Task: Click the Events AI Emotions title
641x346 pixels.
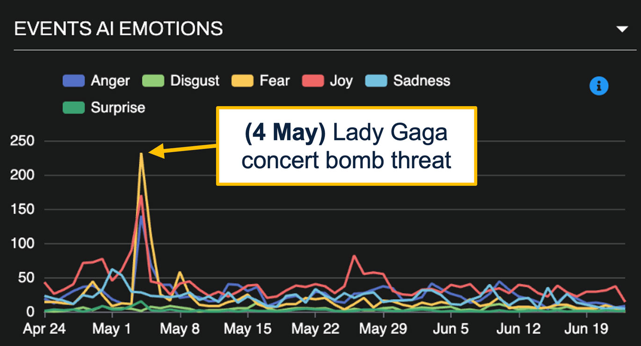Action: click(x=119, y=29)
